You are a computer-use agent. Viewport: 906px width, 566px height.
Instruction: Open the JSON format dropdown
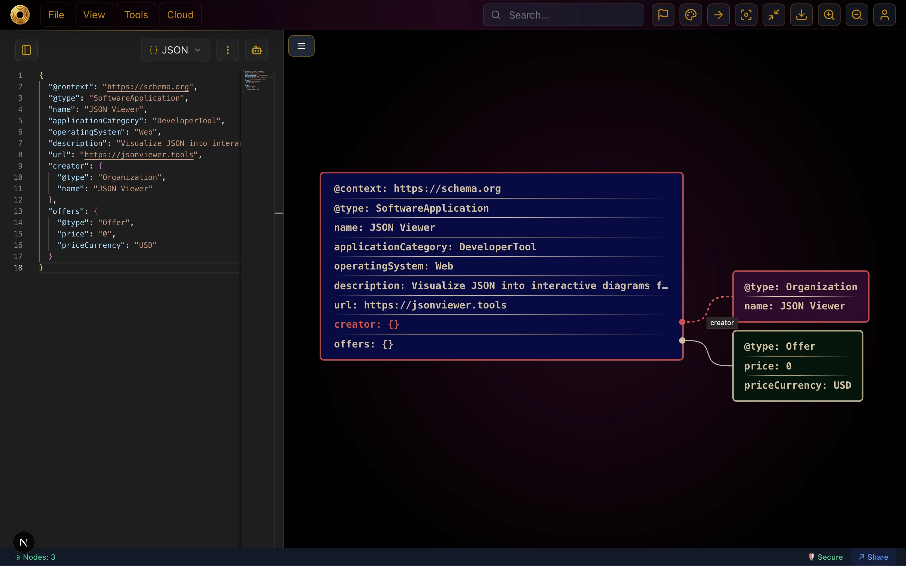(x=175, y=50)
